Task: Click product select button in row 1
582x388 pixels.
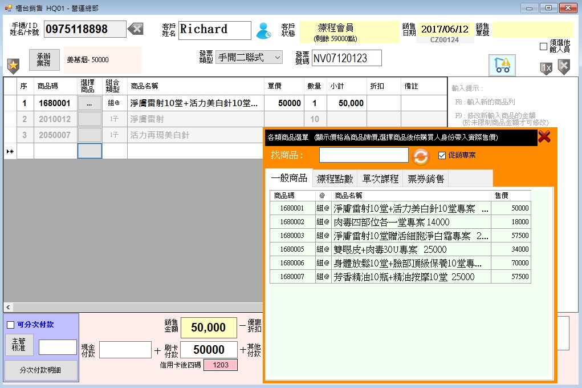Action: [89, 103]
